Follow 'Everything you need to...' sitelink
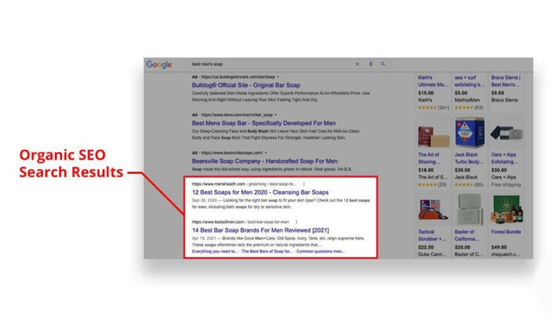The height and width of the screenshot is (331, 553). (x=215, y=251)
